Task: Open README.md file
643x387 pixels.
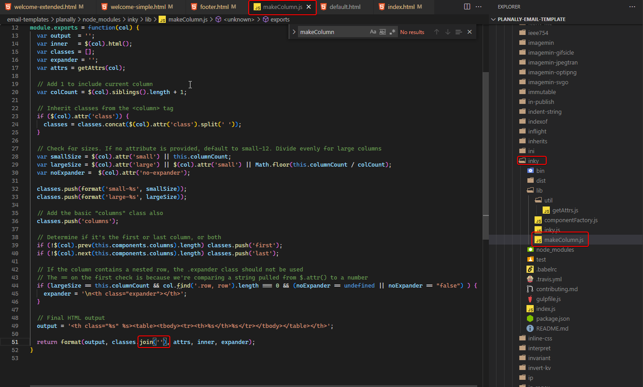Action: 552,328
